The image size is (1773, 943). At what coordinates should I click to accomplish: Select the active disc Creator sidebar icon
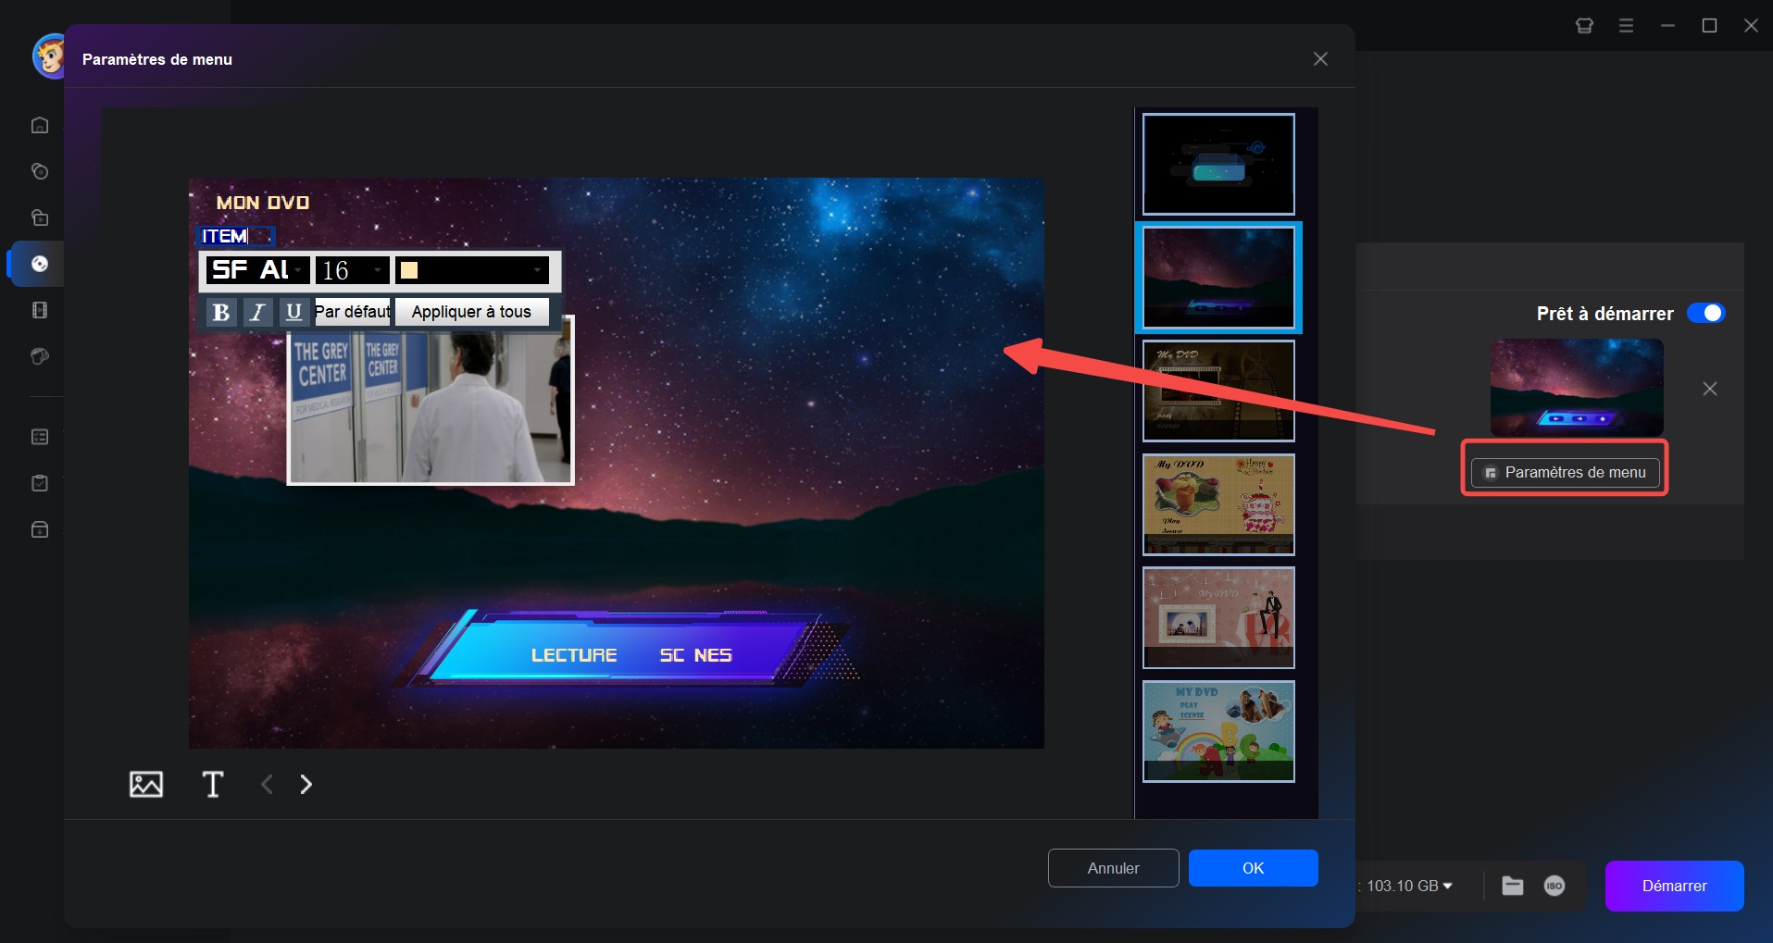(40, 264)
